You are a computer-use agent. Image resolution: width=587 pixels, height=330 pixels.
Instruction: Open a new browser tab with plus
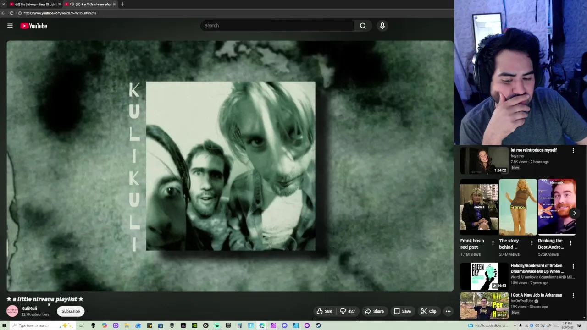point(122,4)
